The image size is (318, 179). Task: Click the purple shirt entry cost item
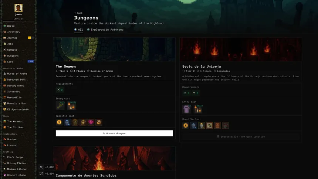[186, 109]
